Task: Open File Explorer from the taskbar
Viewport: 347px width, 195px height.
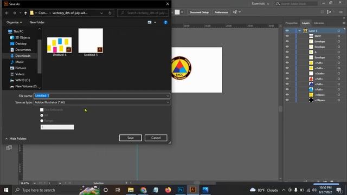Action: point(131,190)
